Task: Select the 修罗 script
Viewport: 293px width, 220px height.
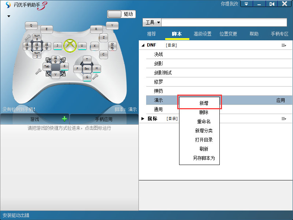Action: (219, 82)
